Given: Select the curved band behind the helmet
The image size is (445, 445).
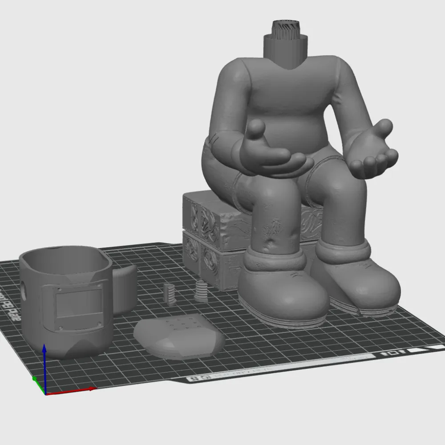Looking at the screenshot, I should click(125, 289).
